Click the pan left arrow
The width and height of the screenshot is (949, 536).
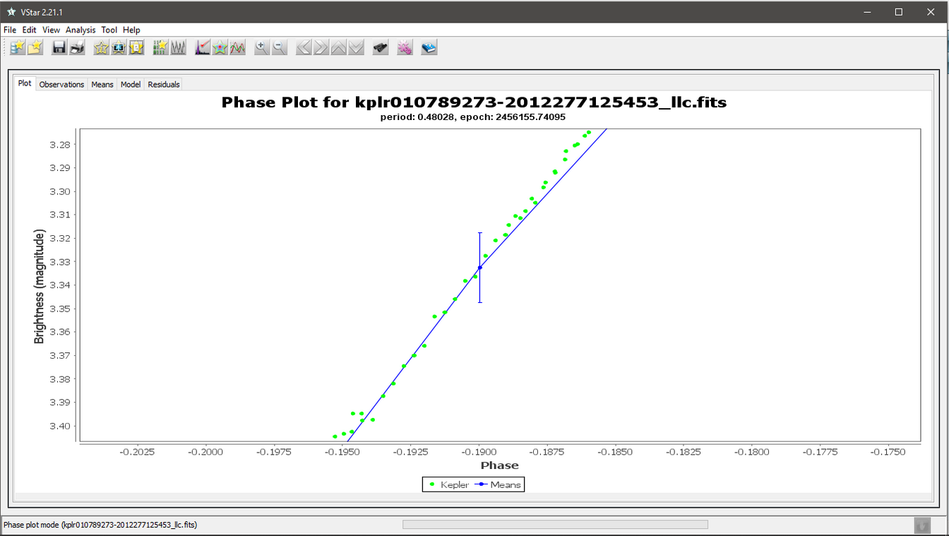tap(304, 47)
